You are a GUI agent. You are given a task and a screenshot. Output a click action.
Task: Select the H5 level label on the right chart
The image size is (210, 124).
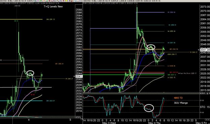click(x=171, y=12)
